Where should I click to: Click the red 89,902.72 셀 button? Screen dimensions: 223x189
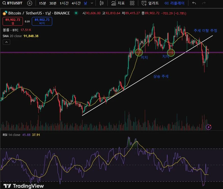(x=13, y=21)
